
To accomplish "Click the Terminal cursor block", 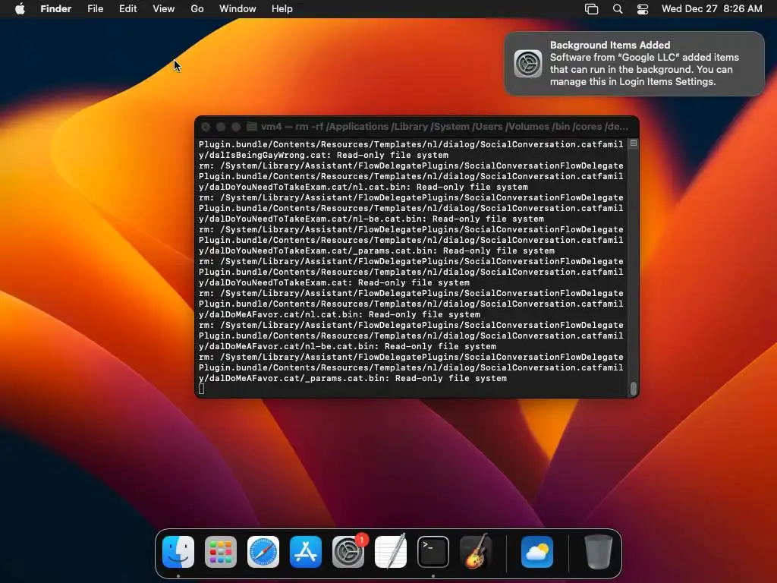I will 202,389.
